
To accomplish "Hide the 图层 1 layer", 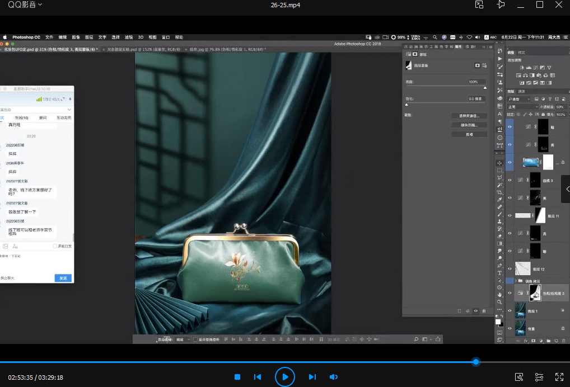I will click(510, 310).
